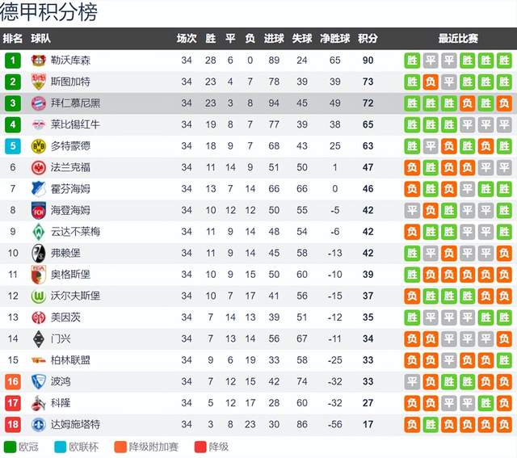Click Stuttgart's orange 负 recent match badge

click(x=431, y=82)
